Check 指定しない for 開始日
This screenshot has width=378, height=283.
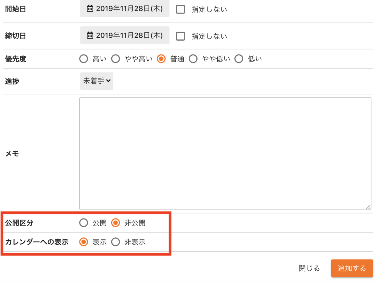pyautogui.click(x=180, y=9)
